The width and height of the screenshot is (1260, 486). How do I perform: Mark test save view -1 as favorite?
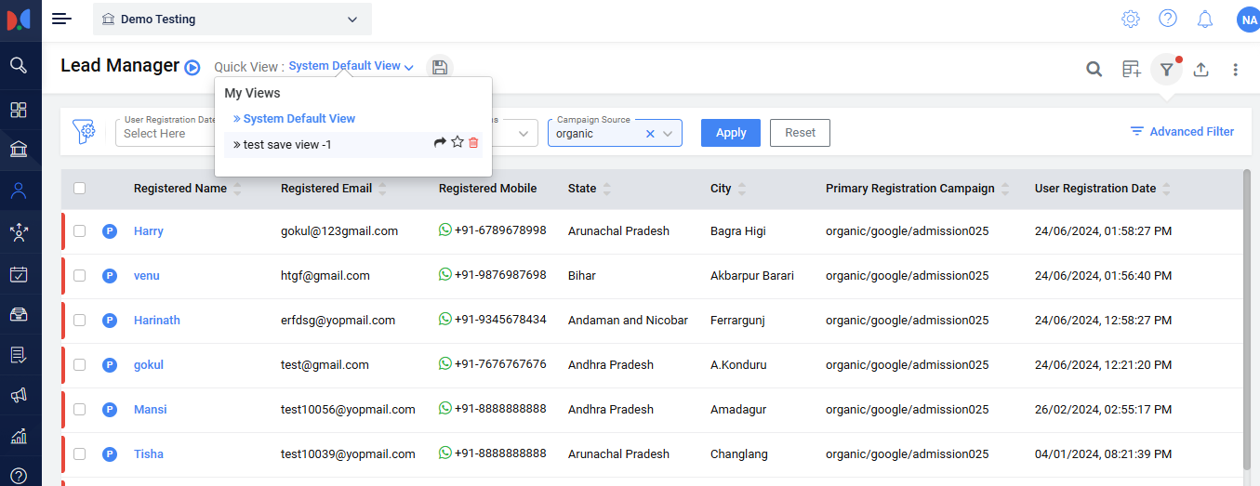[x=457, y=142]
